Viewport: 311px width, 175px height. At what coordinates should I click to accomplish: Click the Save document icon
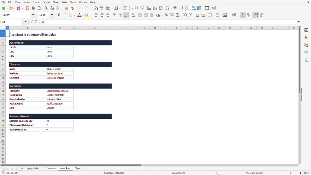[18, 8]
